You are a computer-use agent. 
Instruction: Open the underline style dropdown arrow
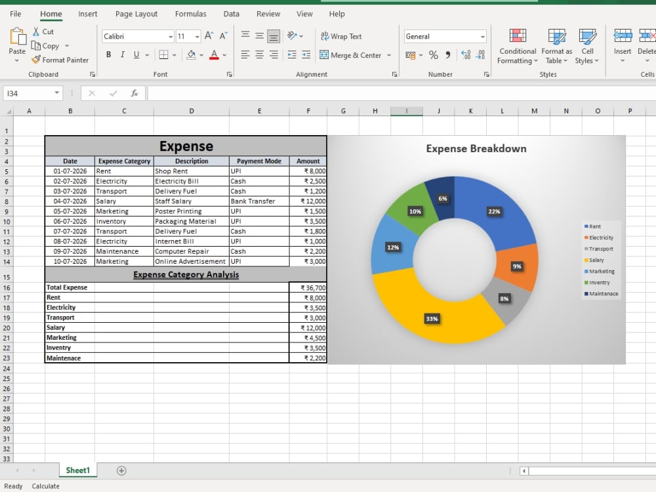pos(147,55)
